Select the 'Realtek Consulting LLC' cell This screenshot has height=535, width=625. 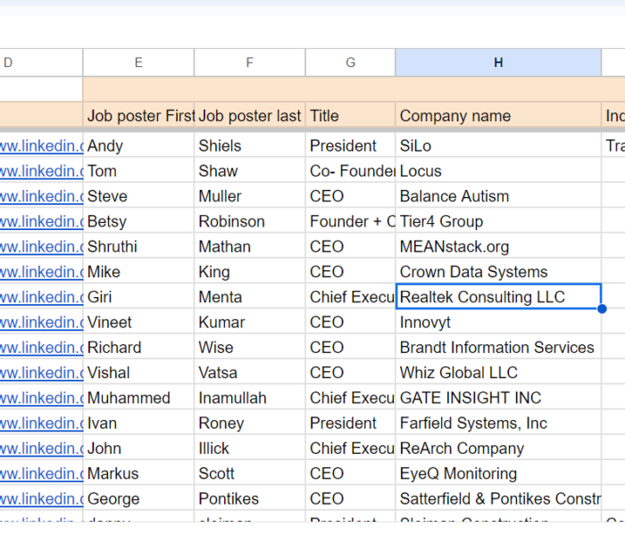(498, 297)
